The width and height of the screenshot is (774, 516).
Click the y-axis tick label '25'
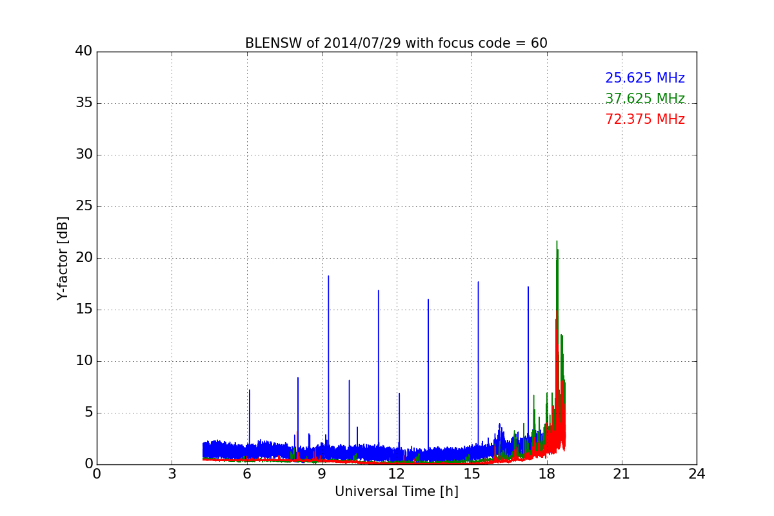pyautogui.click(x=84, y=206)
